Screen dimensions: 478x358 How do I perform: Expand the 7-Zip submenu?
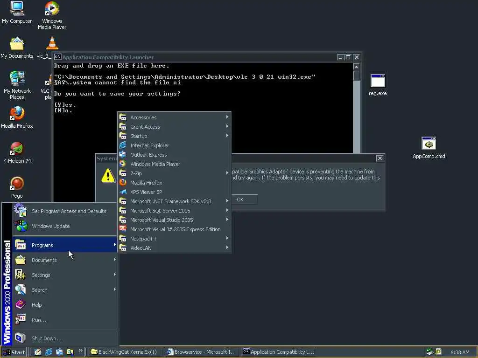pos(175,173)
